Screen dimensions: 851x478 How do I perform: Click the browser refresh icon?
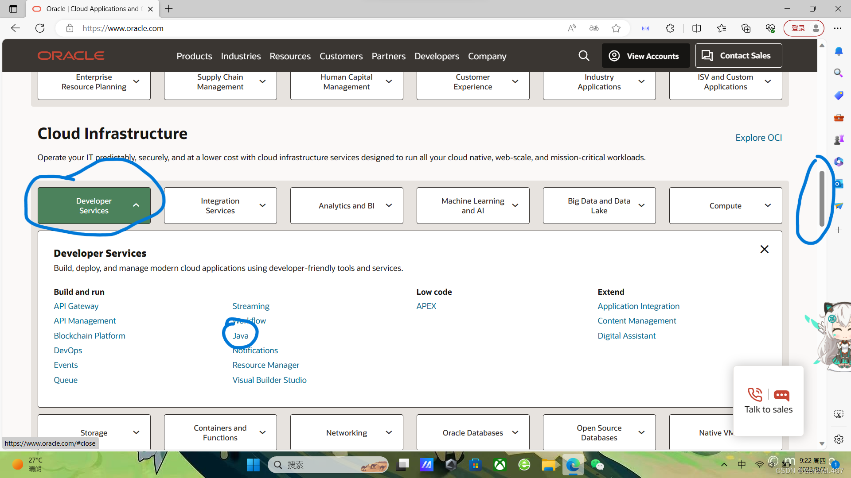40,28
